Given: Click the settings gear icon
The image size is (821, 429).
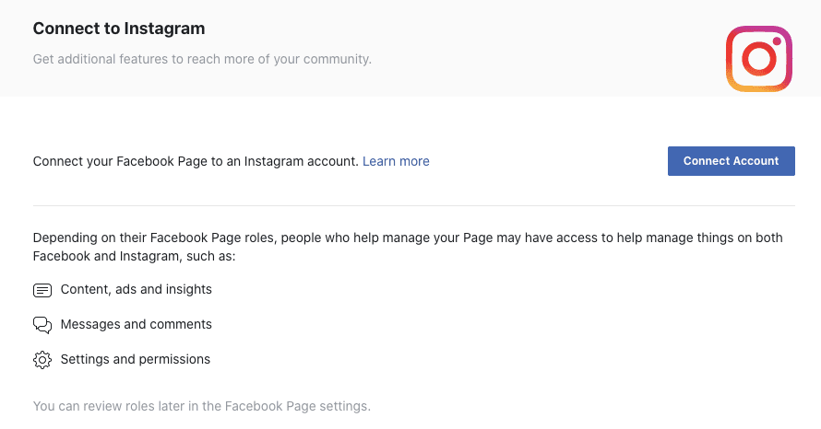Looking at the screenshot, I should tap(42, 360).
